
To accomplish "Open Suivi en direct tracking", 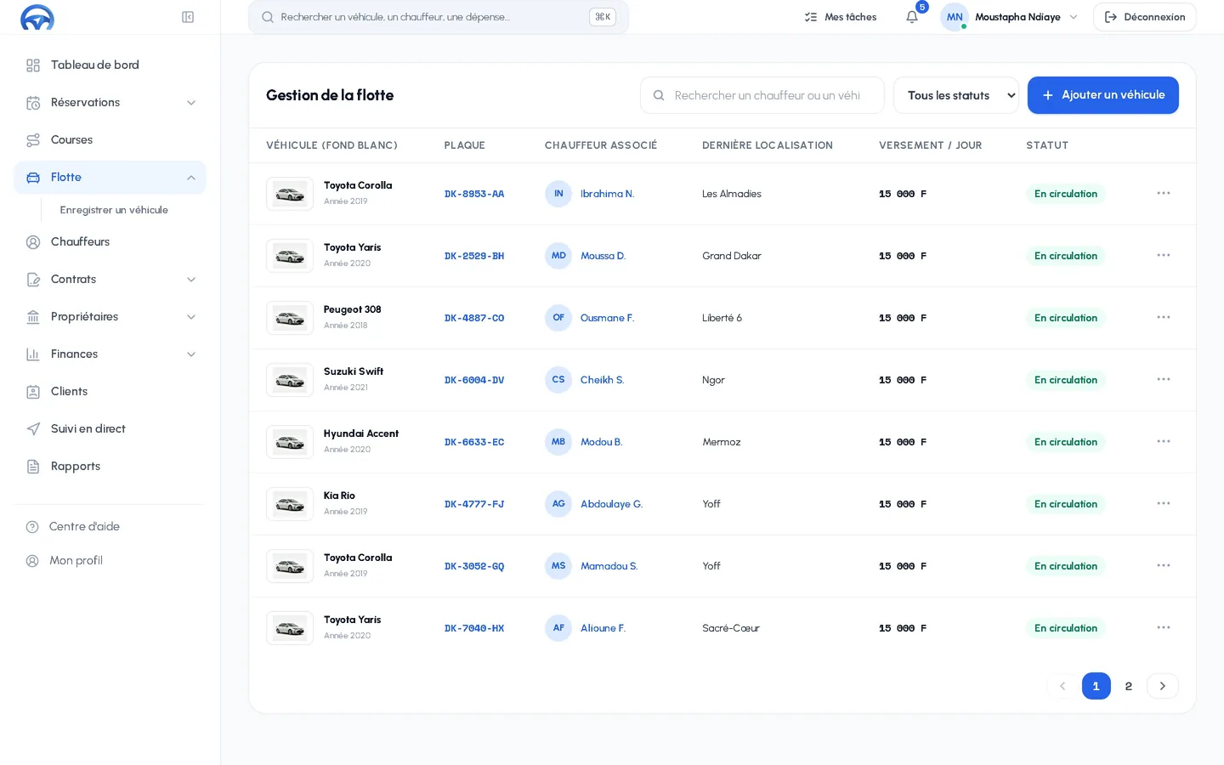I will point(110,429).
